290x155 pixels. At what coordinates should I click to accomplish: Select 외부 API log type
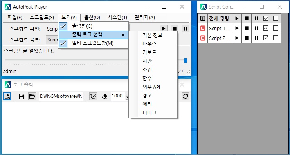(x=153, y=87)
